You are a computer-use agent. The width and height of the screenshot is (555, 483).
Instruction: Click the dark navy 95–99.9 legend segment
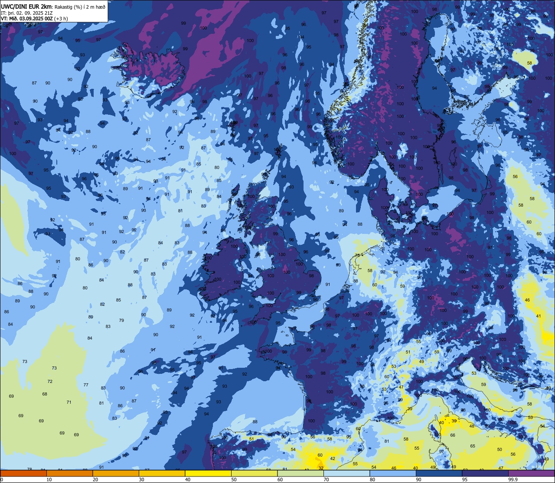[x=485, y=473]
